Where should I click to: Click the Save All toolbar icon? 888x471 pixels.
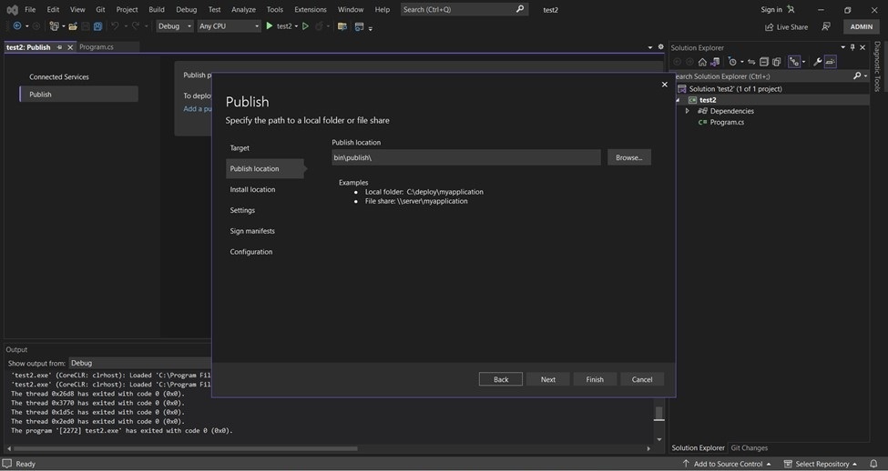pos(98,26)
